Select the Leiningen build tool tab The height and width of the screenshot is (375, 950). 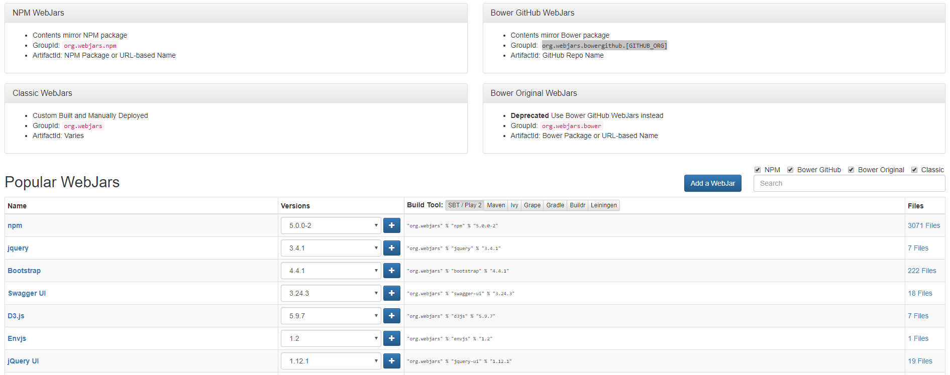tap(603, 205)
